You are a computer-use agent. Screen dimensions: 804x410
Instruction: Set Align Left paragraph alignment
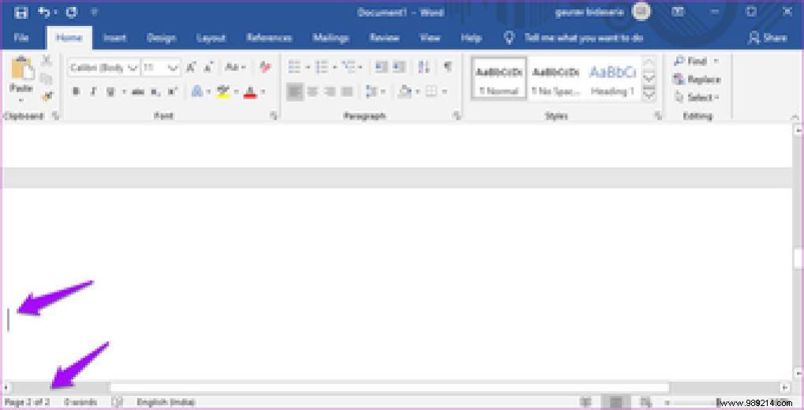(295, 91)
